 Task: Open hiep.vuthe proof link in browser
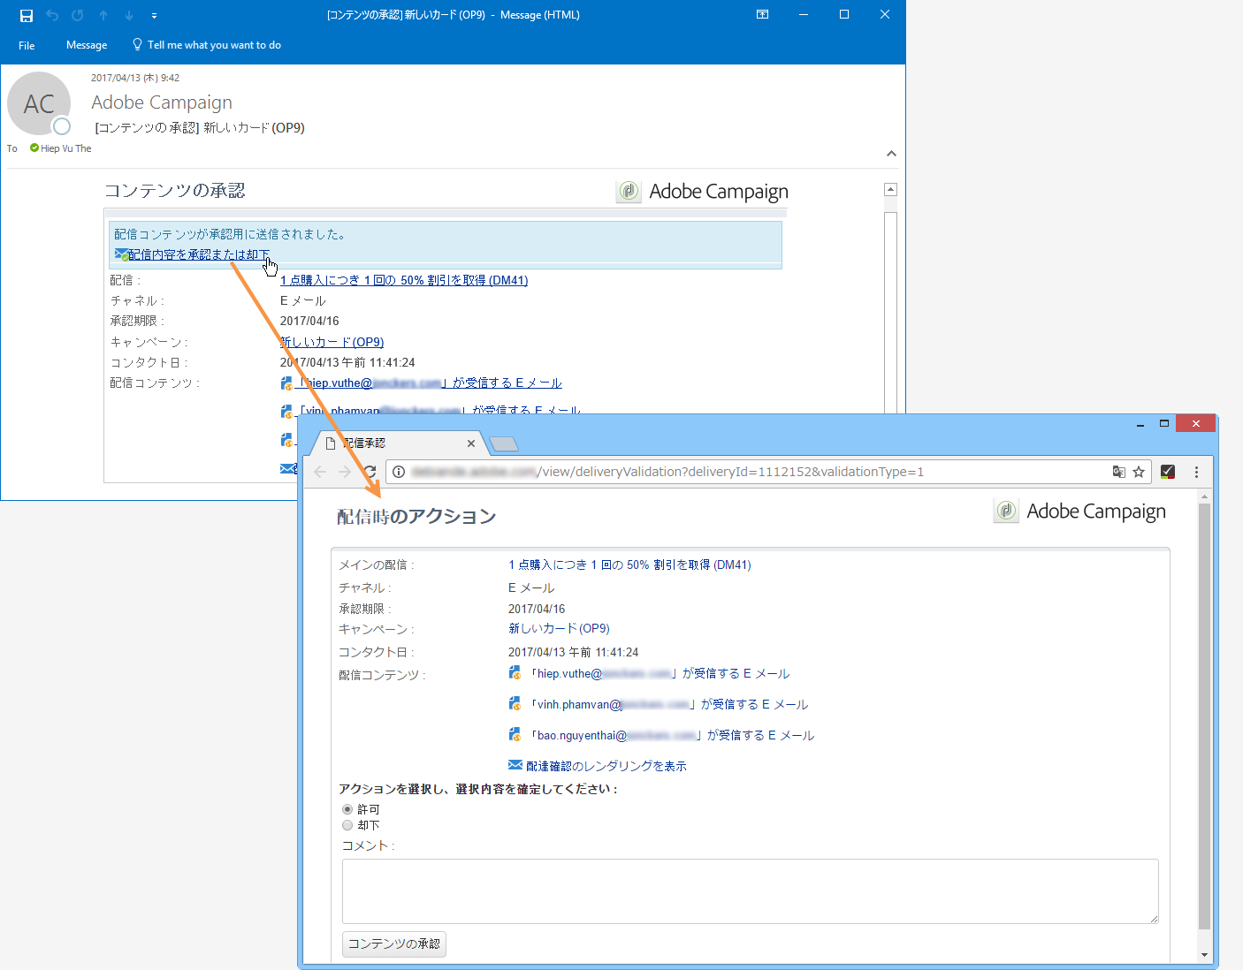pyautogui.click(x=659, y=673)
